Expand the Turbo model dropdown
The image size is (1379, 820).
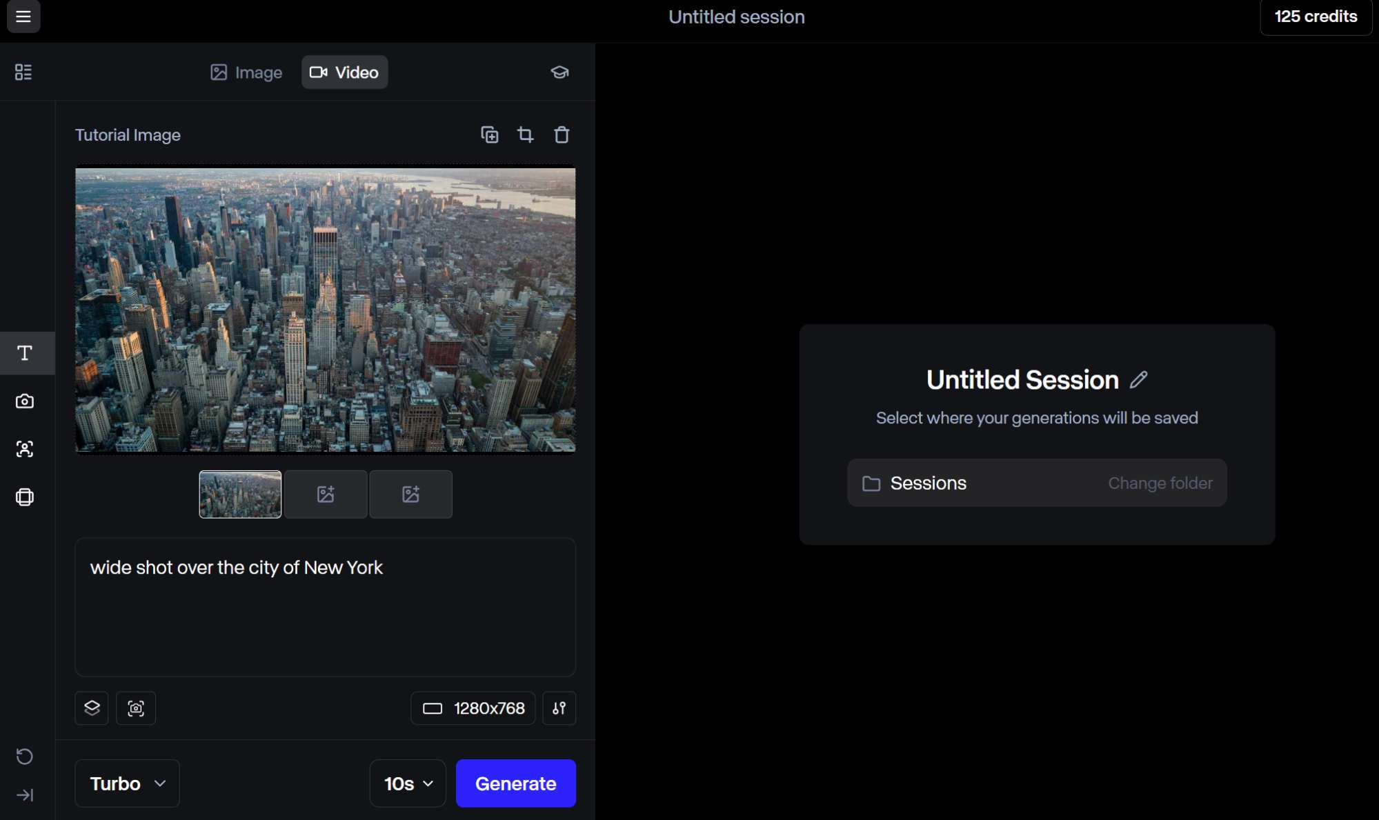[128, 783]
